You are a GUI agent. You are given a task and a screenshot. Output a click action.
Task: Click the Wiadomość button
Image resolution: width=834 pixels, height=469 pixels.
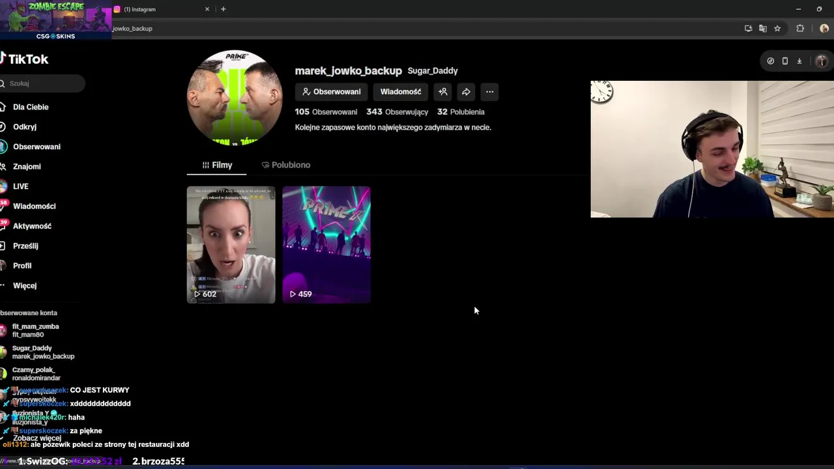click(401, 92)
